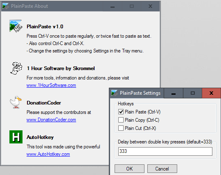Viewport: 221px width, 175px height.
Task: Uncheck the Plain Paste (Ctrl-V) checkbox
Action: 121,112
